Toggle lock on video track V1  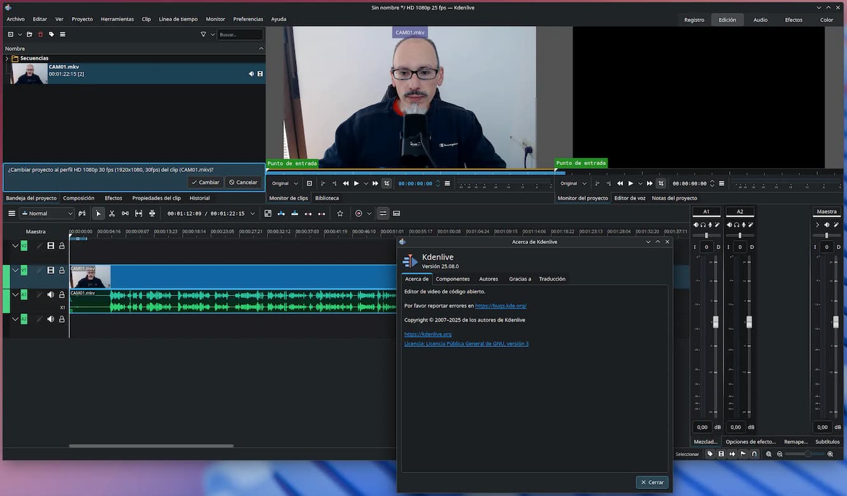[x=62, y=271]
